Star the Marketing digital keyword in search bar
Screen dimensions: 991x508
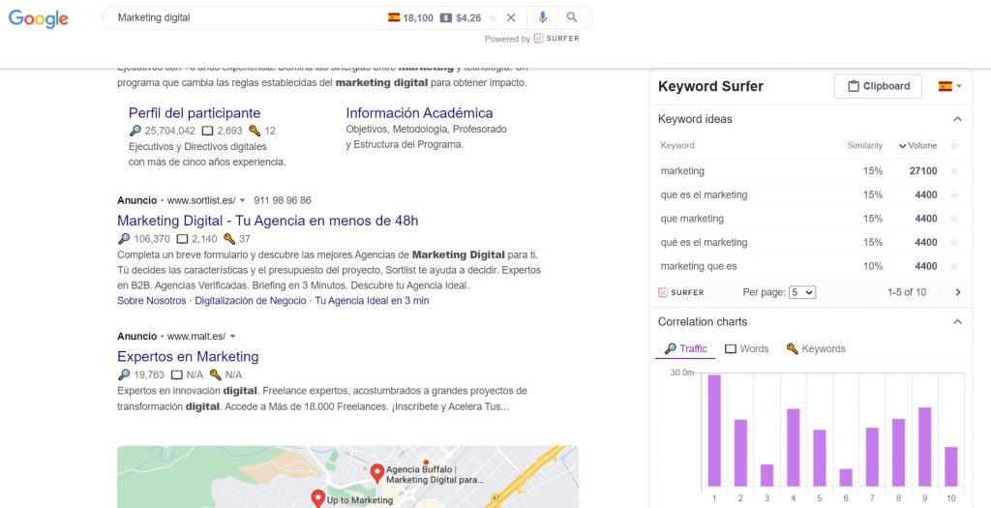[x=493, y=17]
